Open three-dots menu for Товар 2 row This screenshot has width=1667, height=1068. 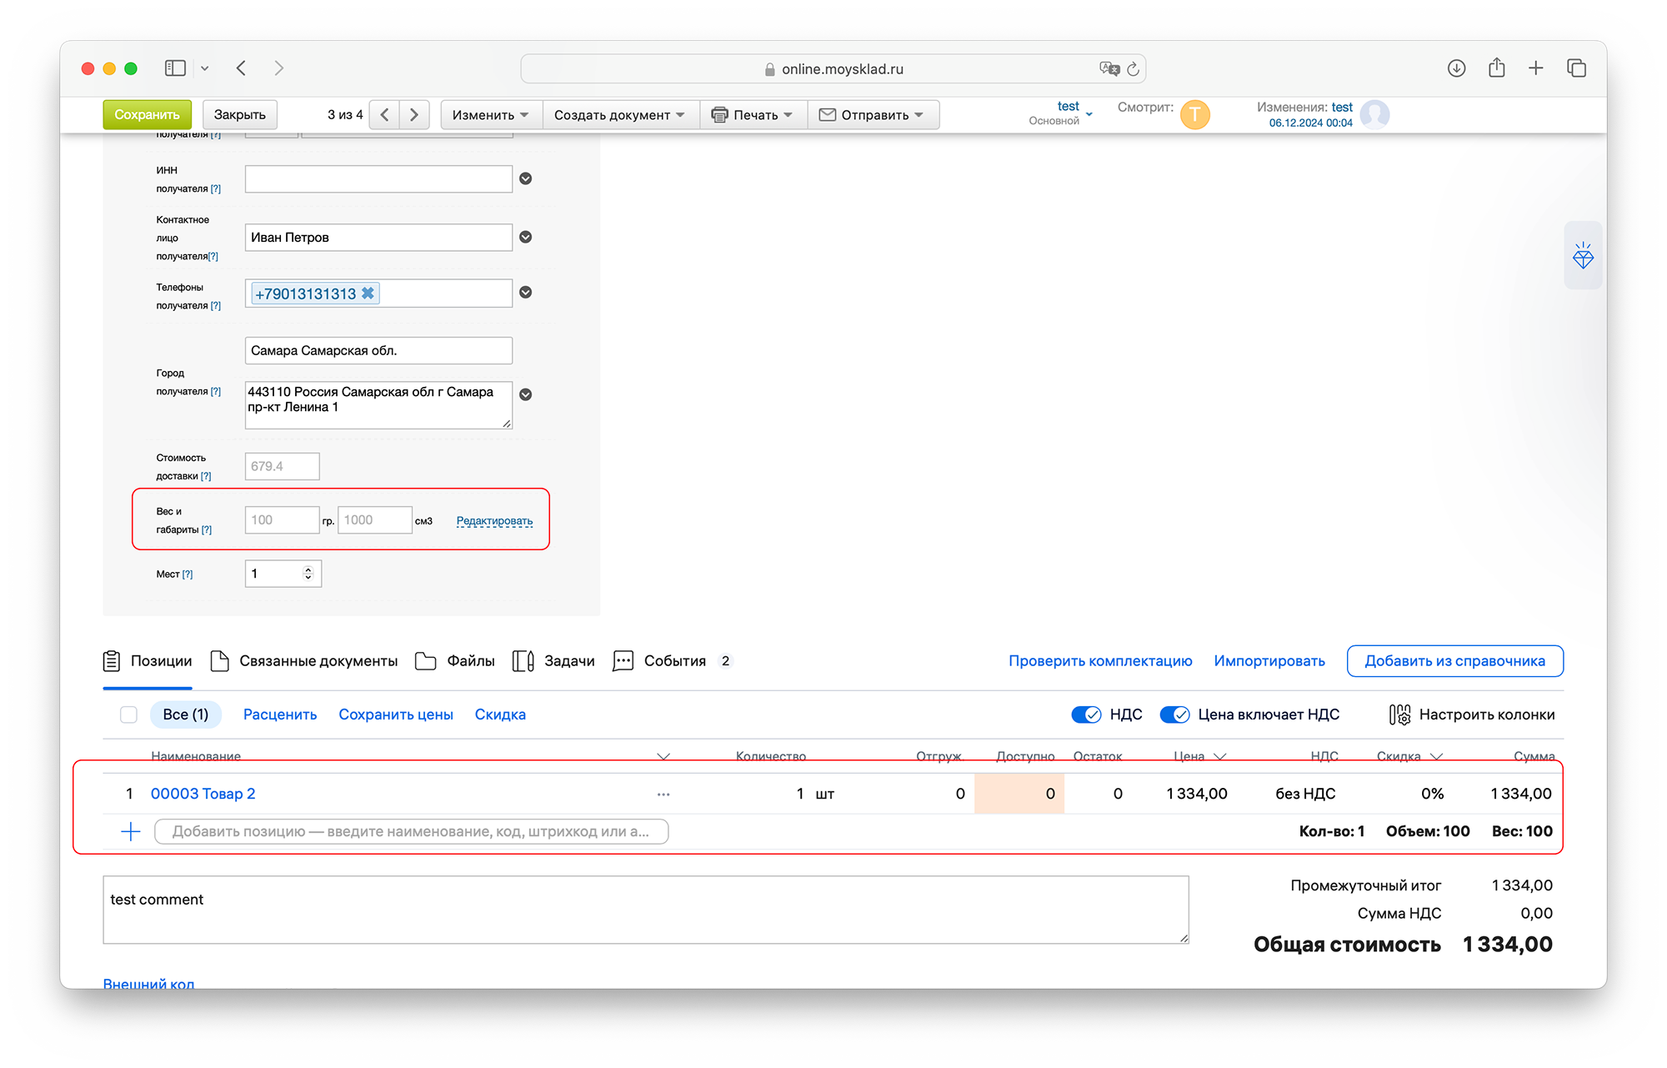click(x=663, y=794)
